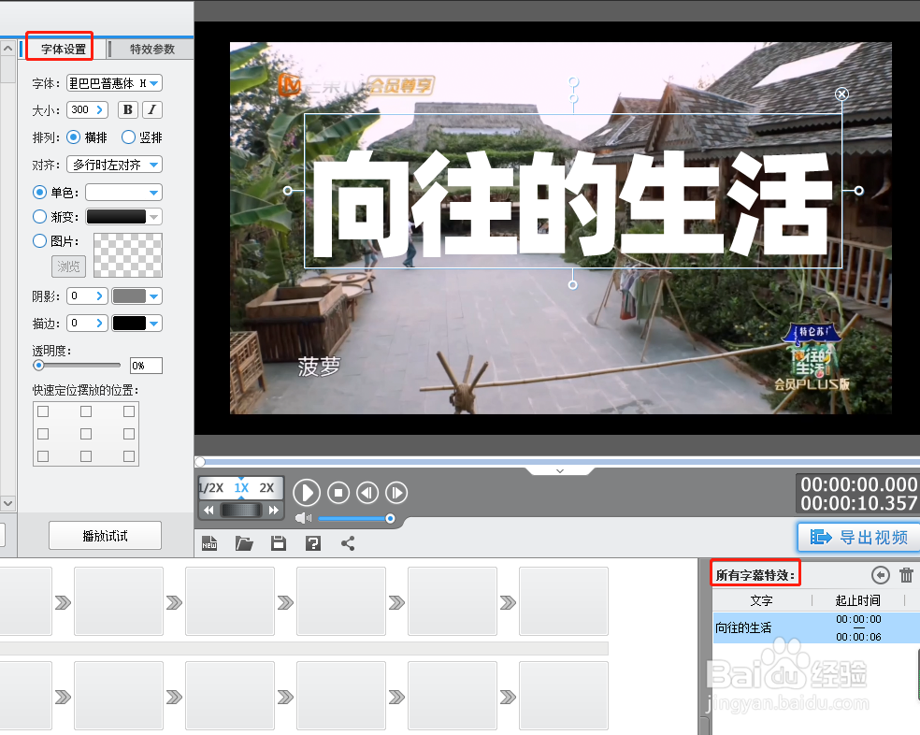Open the 单色 color dropdown
The height and width of the screenshot is (735, 920).
coord(153,193)
